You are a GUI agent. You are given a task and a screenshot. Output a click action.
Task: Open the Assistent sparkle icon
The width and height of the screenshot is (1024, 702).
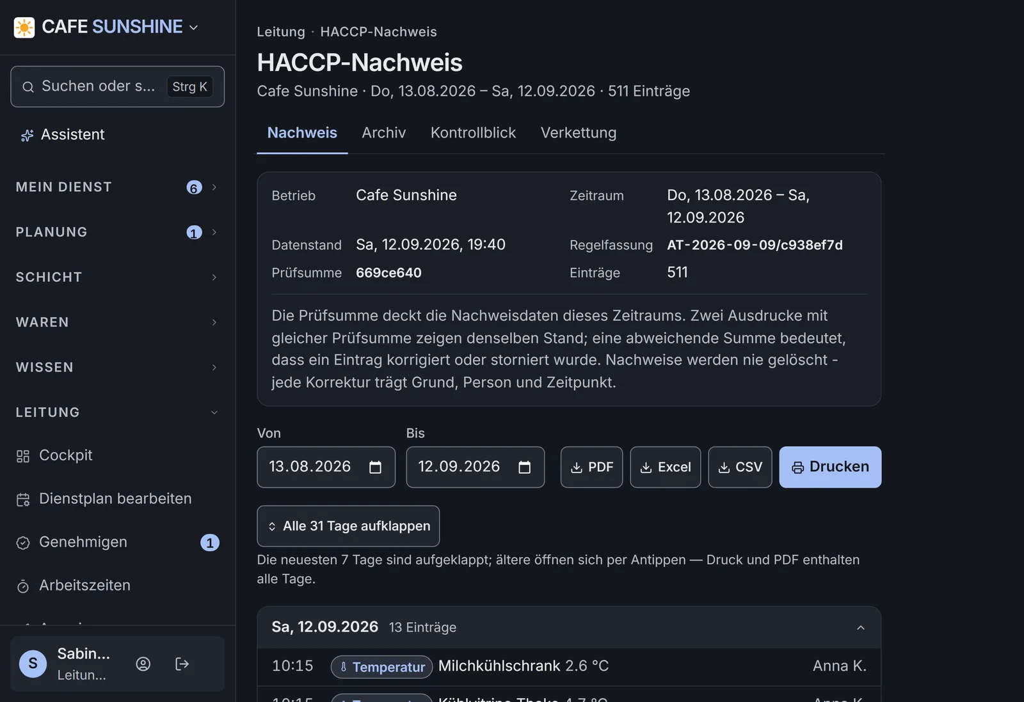[27, 135]
